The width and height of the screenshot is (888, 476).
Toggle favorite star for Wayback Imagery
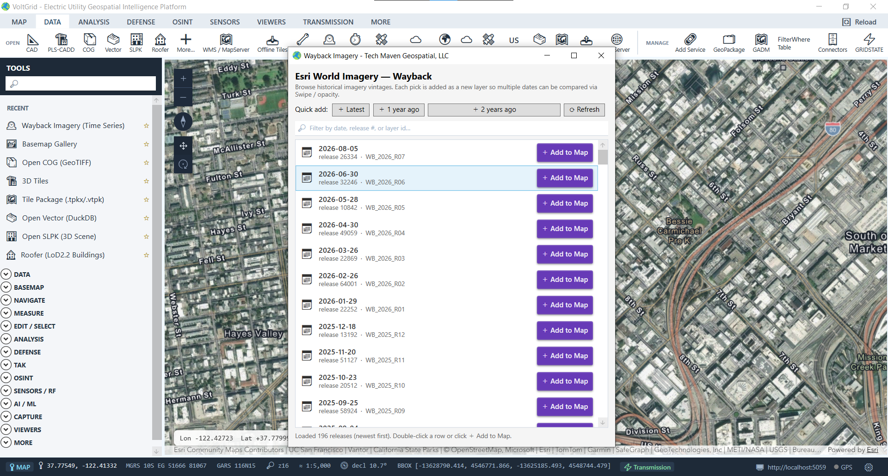[146, 126]
